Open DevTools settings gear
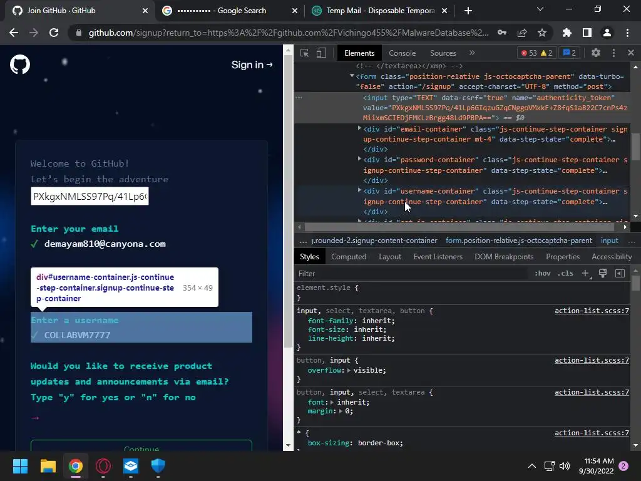This screenshot has height=481, width=641. pos(596,53)
